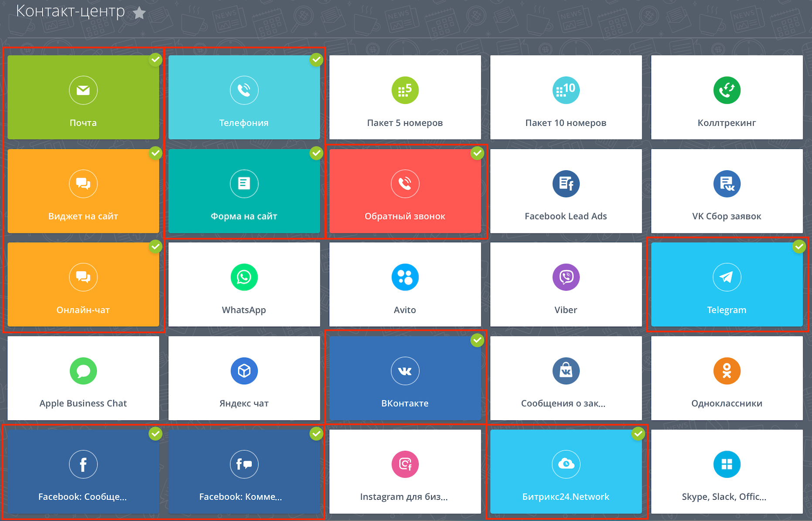Open the Форма на сайт form icon
812x521 pixels.
[x=244, y=184]
